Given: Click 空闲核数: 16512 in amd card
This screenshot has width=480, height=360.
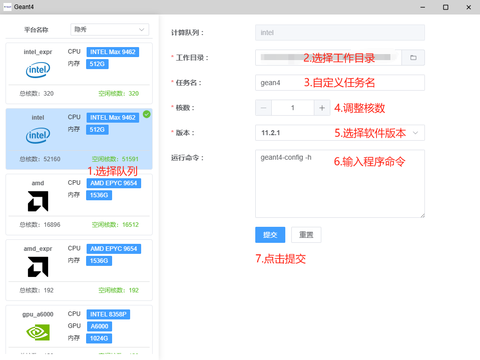Looking at the screenshot, I should pyautogui.click(x=115, y=225).
